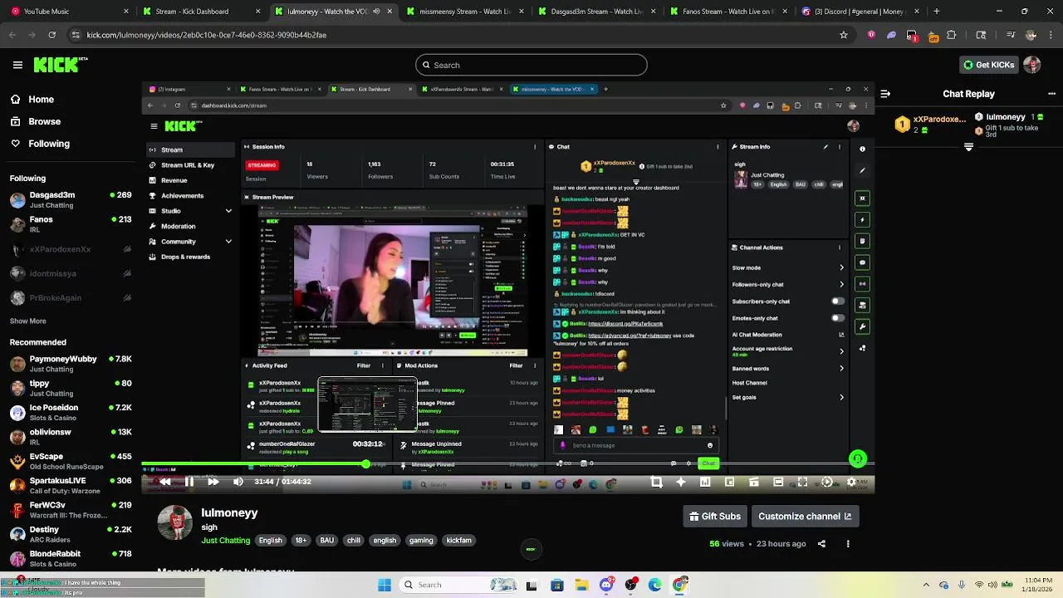1063x598 pixels.
Task: Focus the Kick search field
Action: 531,65
